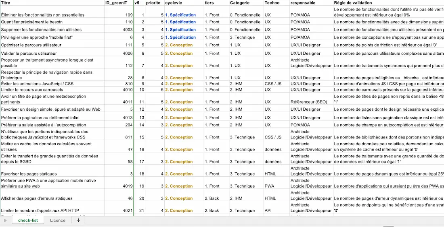Click 'HTML' in Favoriser les pages statiques row
The image size is (444, 227).
tap(277, 171)
